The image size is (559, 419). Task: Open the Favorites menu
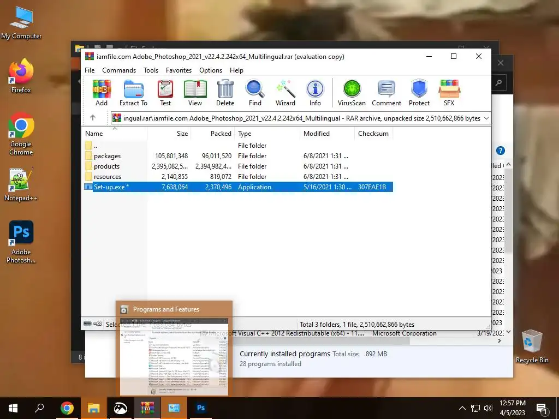(x=179, y=70)
